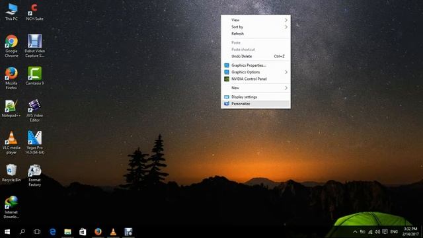Viewport: 423px width, 238px height.
Task: Click the NVIDIA icon in menu
Action: [227, 79]
